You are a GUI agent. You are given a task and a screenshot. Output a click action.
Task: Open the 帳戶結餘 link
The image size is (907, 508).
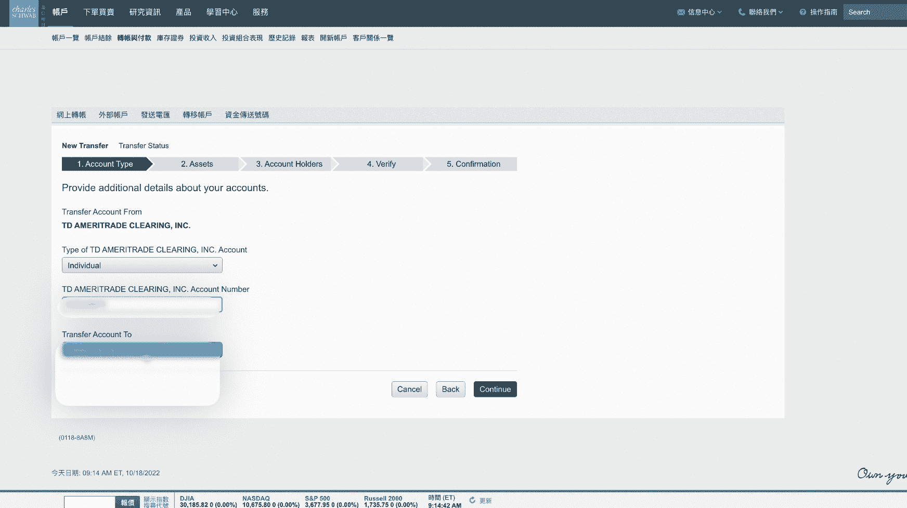pyautogui.click(x=98, y=38)
